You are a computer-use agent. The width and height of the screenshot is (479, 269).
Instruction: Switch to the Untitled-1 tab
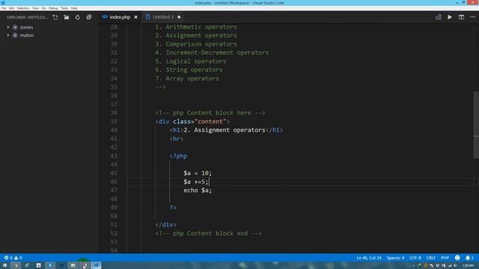(x=163, y=17)
